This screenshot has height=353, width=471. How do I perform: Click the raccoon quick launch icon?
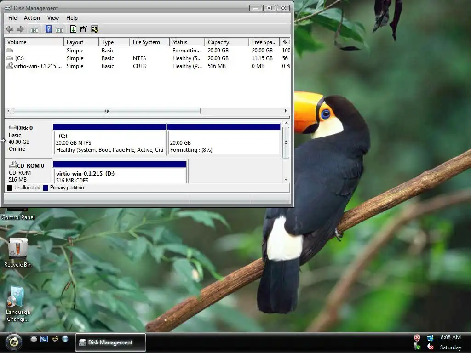click(55, 339)
